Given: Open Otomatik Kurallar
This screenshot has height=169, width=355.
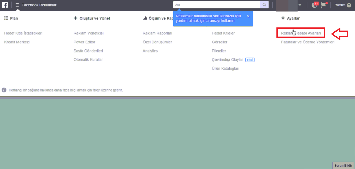Looking at the screenshot, I should point(88,60).
